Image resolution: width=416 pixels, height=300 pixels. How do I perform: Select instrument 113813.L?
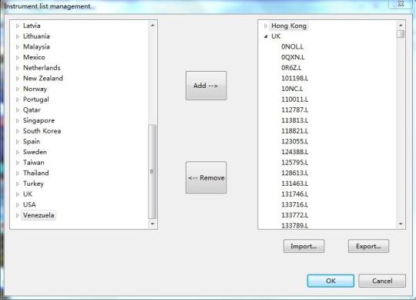click(295, 120)
